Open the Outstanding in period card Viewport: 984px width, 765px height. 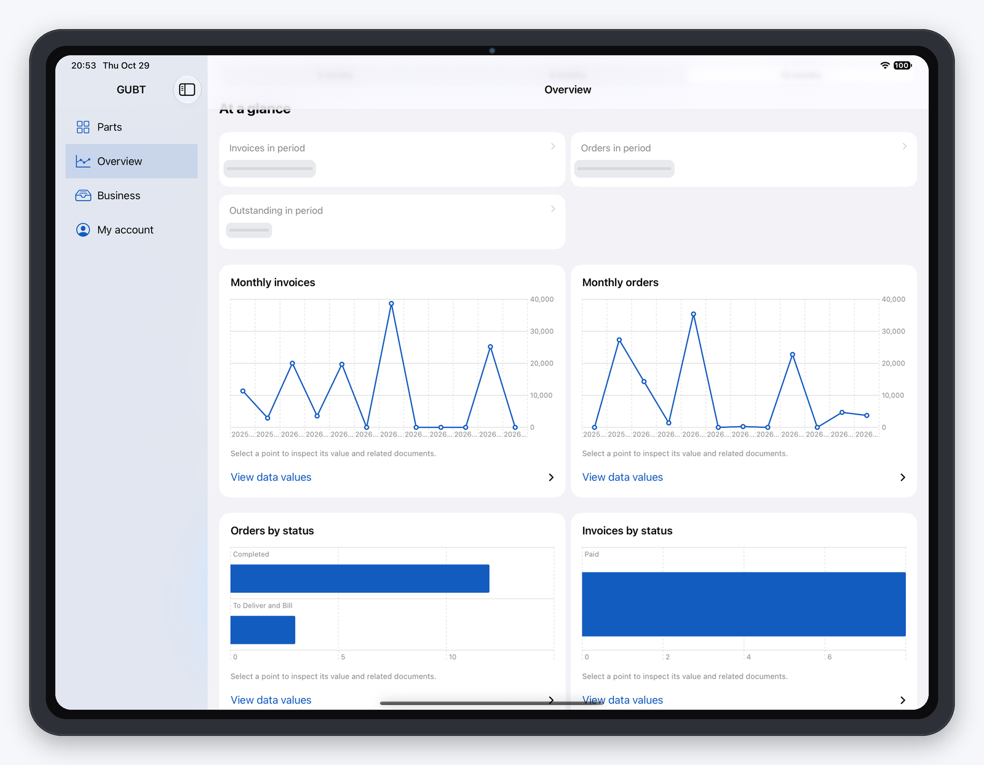point(392,222)
